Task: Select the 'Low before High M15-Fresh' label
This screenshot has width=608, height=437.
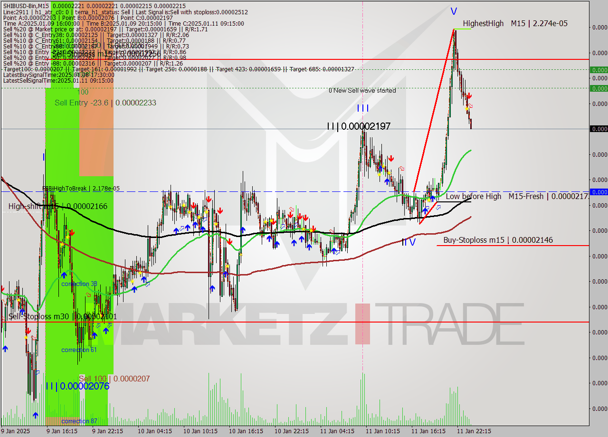Action: pyautogui.click(x=517, y=196)
